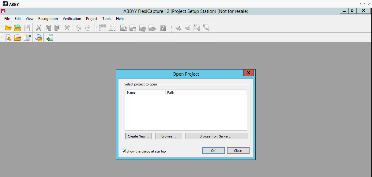This screenshot has height=177, width=372.
Task: Confirm with the OK button
Action: coord(213,151)
